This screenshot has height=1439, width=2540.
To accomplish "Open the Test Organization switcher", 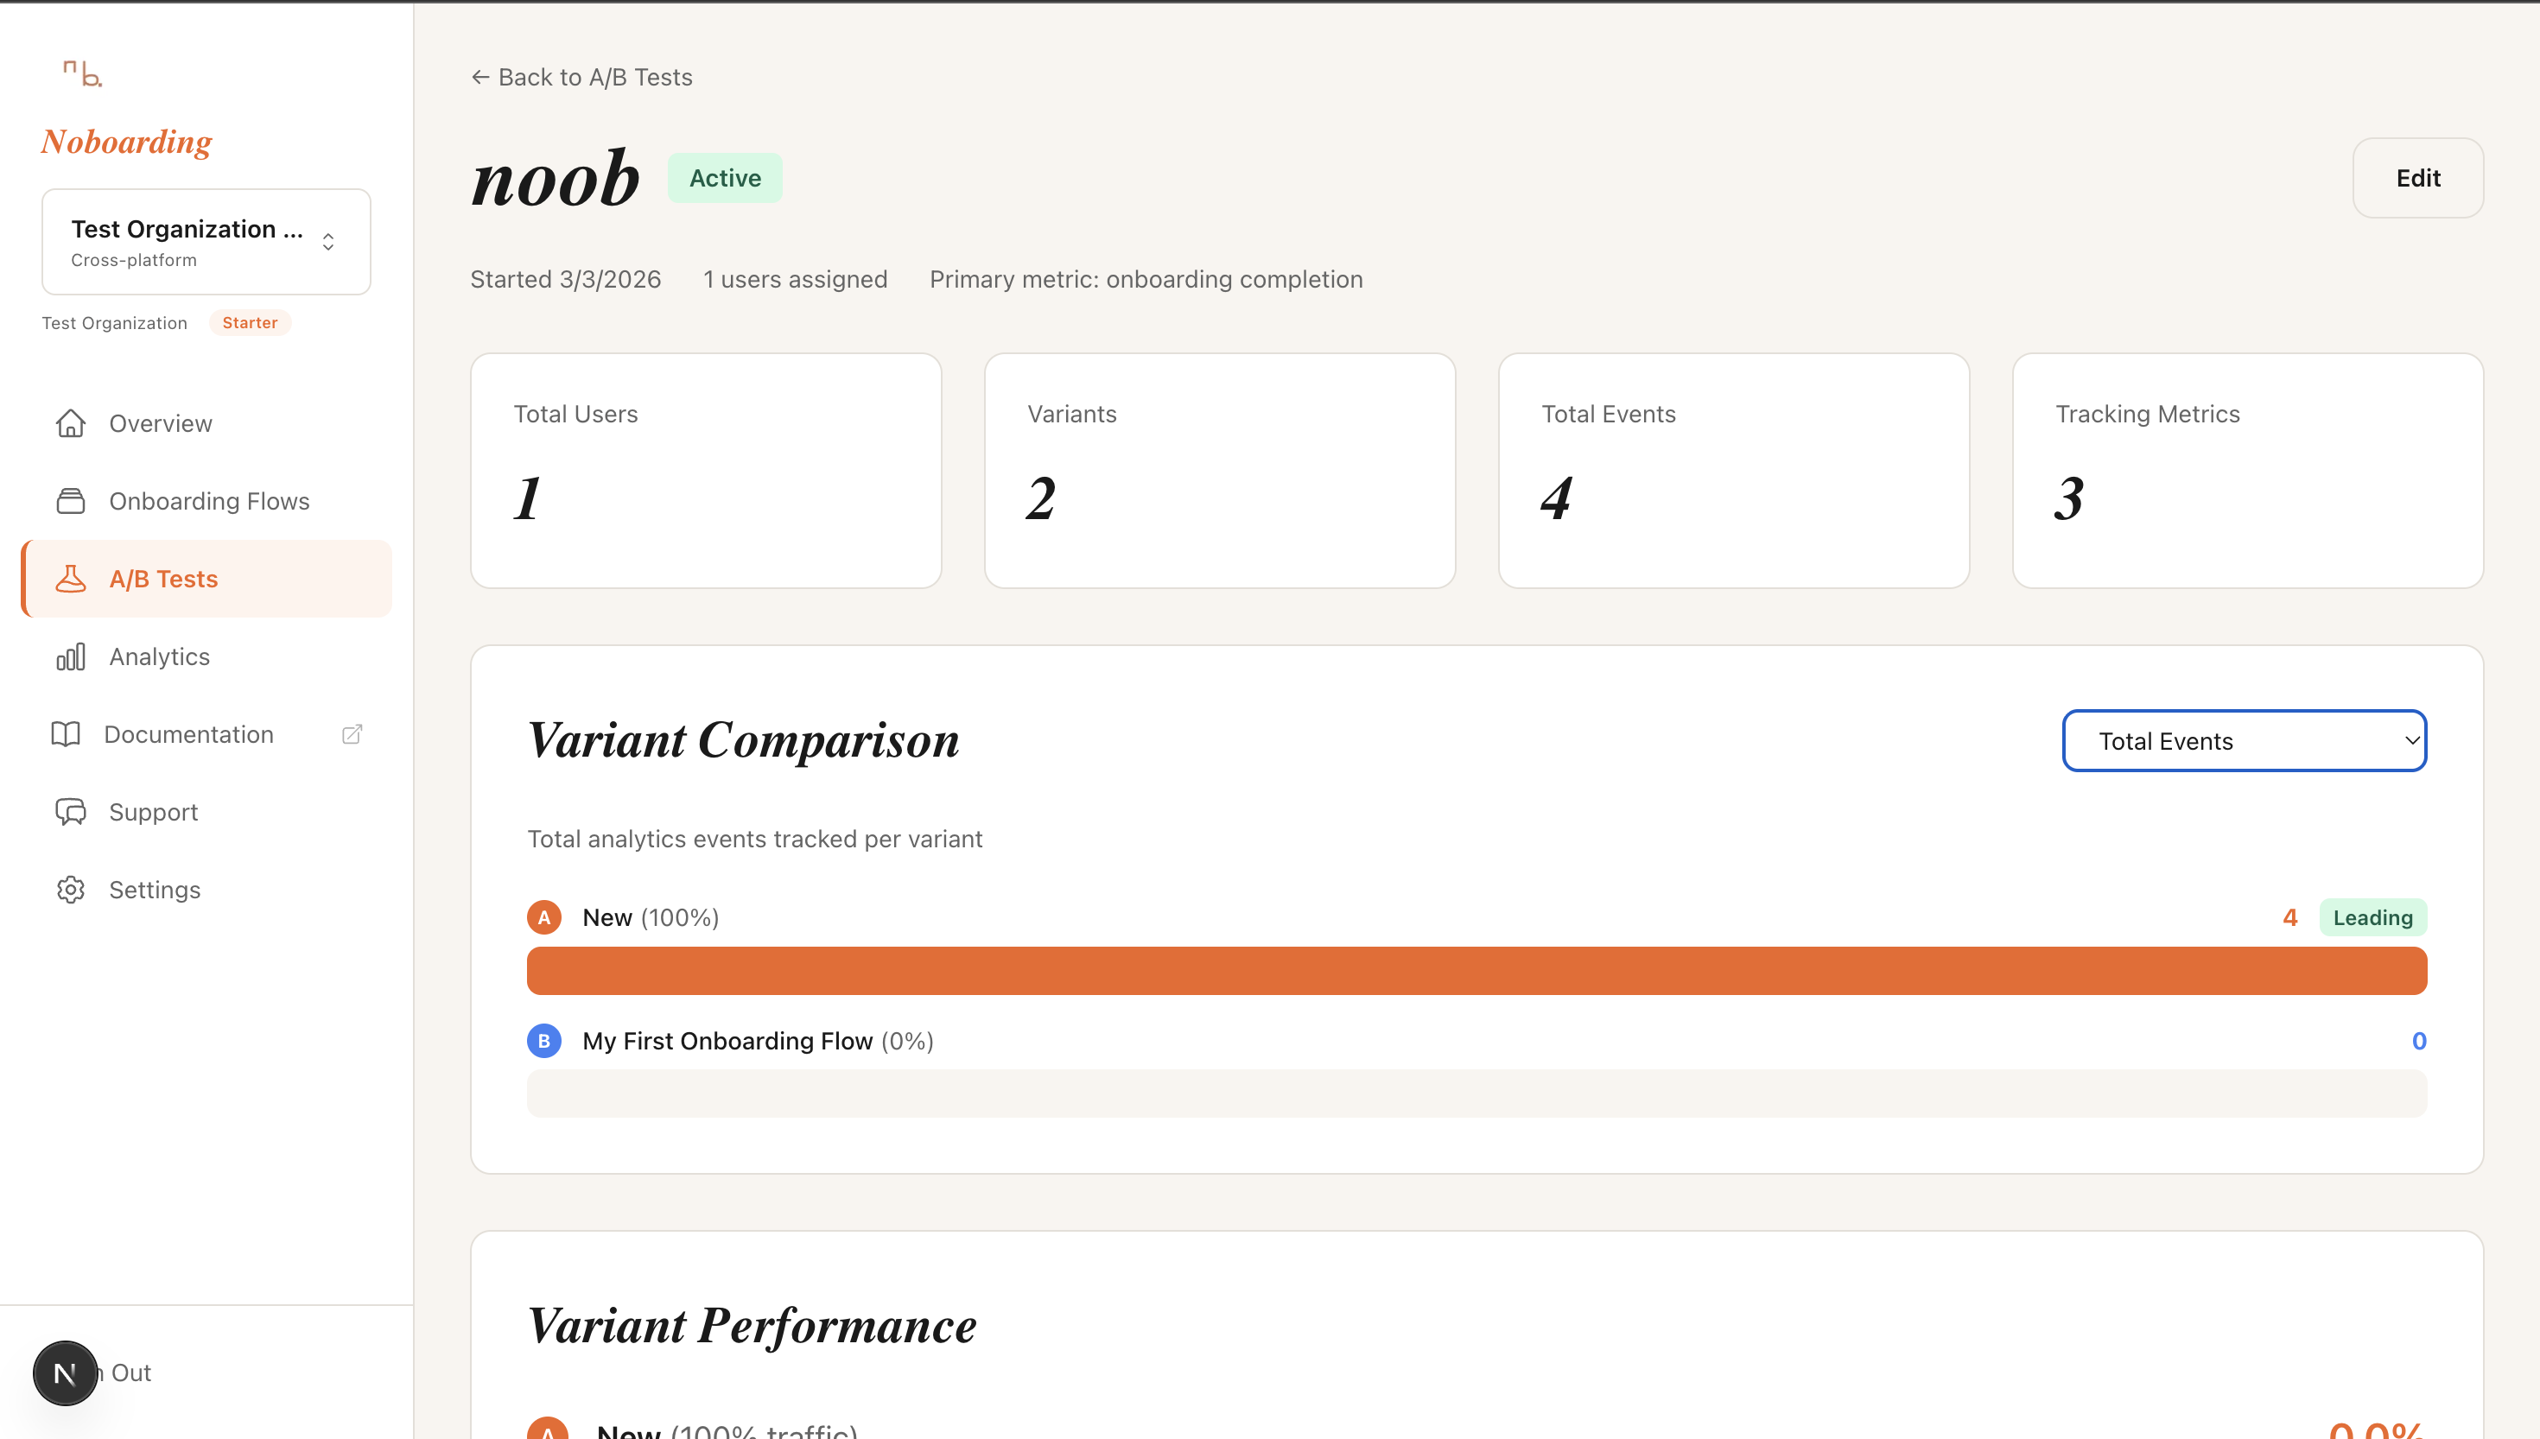I will (x=206, y=241).
